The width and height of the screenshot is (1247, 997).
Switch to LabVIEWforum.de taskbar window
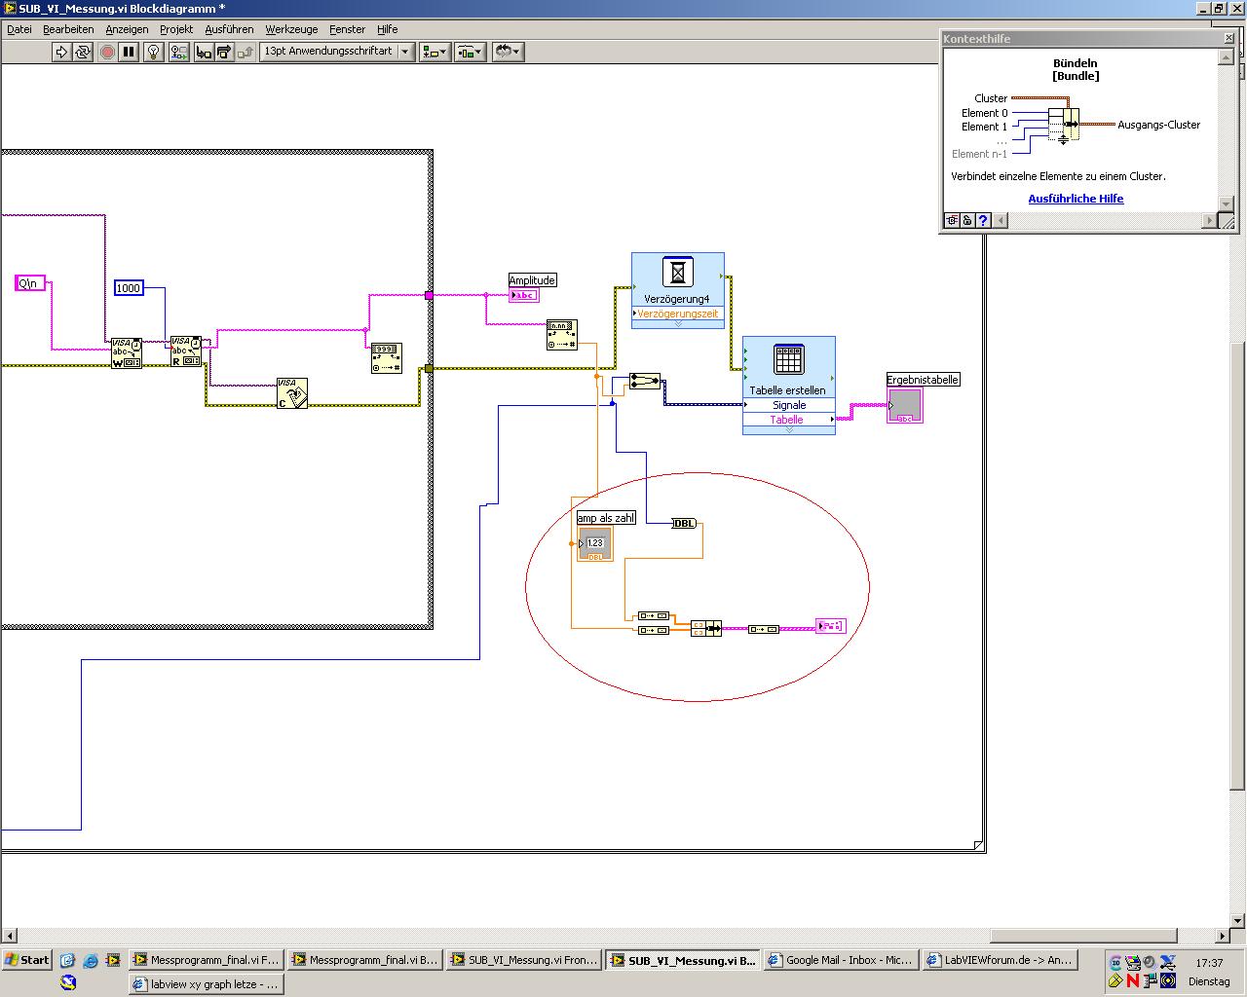click(x=1001, y=960)
